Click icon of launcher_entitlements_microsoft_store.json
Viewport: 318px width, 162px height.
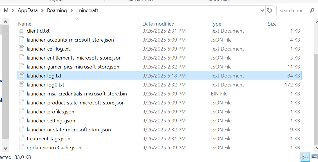click(x=21, y=58)
